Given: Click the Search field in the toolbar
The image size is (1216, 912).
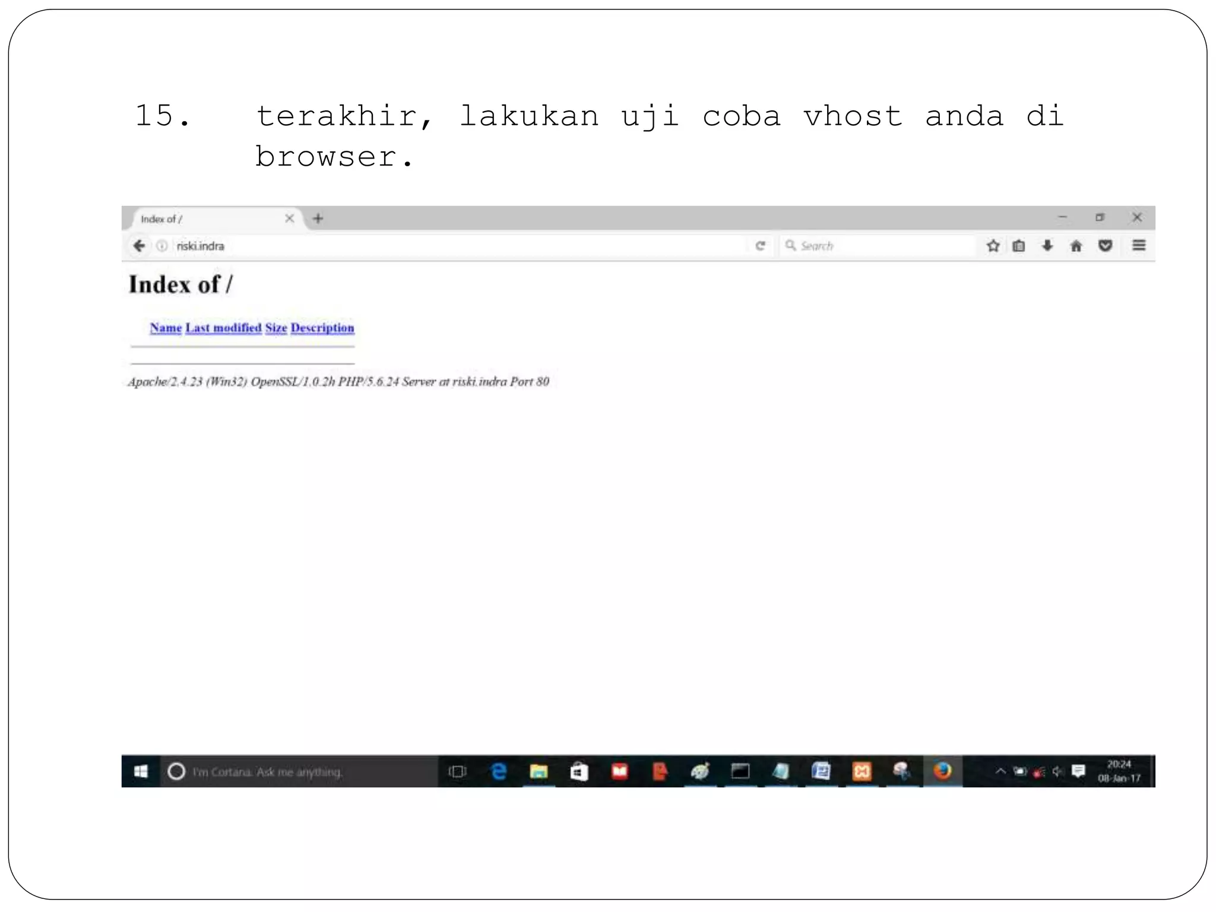Looking at the screenshot, I should pos(878,246).
